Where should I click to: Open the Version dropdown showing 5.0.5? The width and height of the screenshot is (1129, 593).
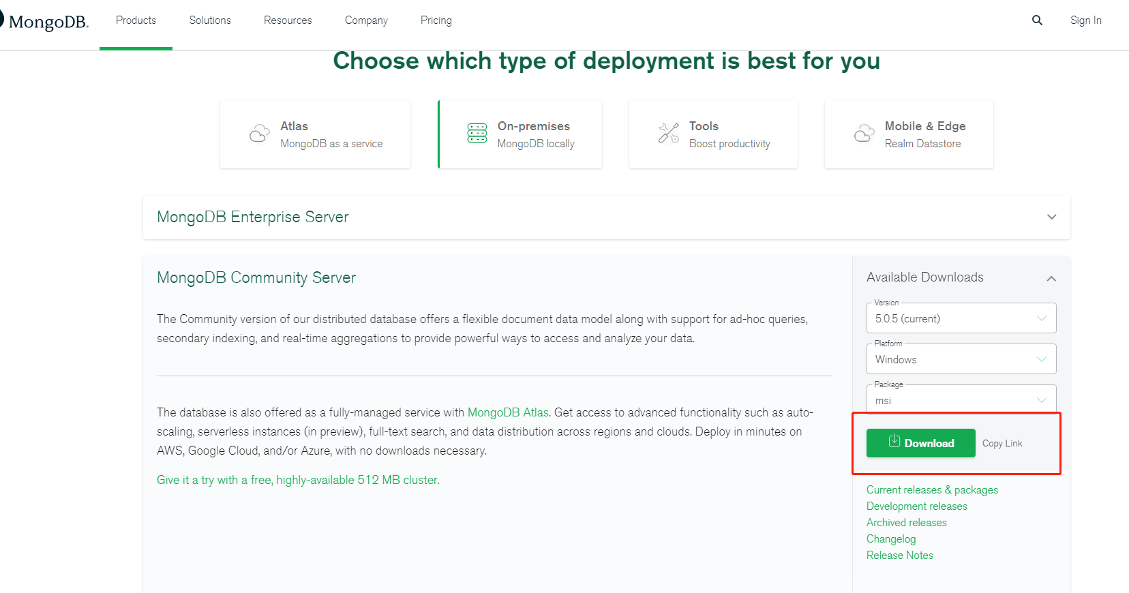[x=961, y=318]
